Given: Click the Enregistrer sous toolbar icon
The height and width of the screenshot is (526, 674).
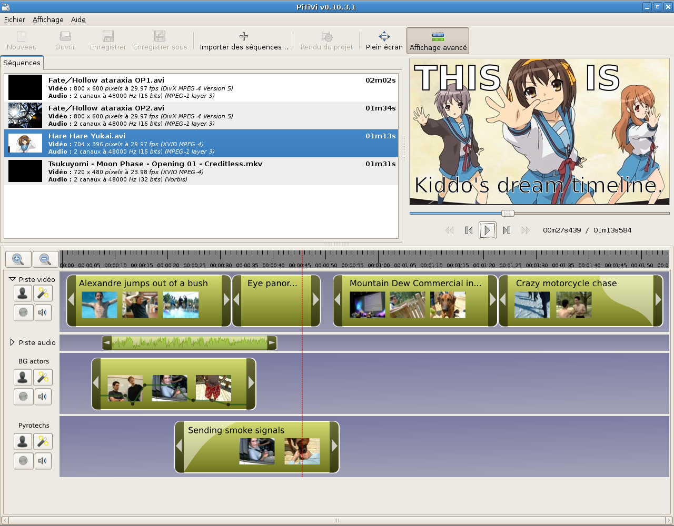Looking at the screenshot, I should tap(160, 36).
